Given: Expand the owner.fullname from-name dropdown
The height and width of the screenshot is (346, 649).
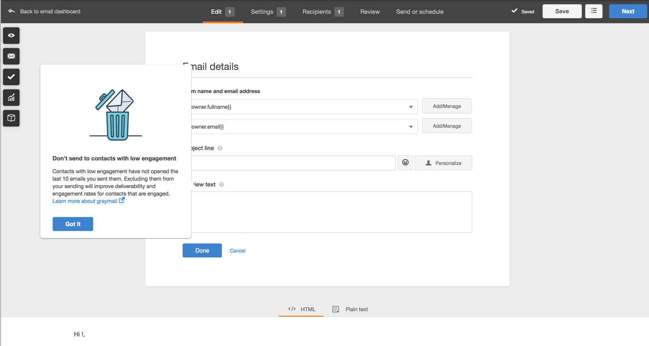Looking at the screenshot, I should 411,107.
